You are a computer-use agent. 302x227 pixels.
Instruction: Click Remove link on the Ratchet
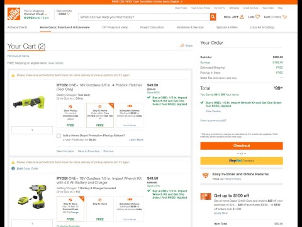click(x=108, y=151)
